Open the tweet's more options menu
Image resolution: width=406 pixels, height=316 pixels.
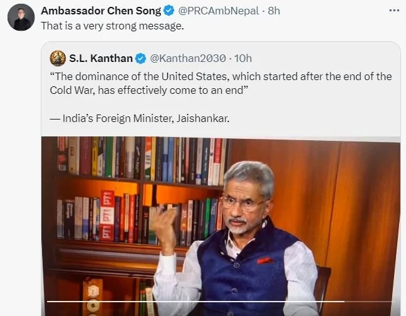tap(393, 11)
